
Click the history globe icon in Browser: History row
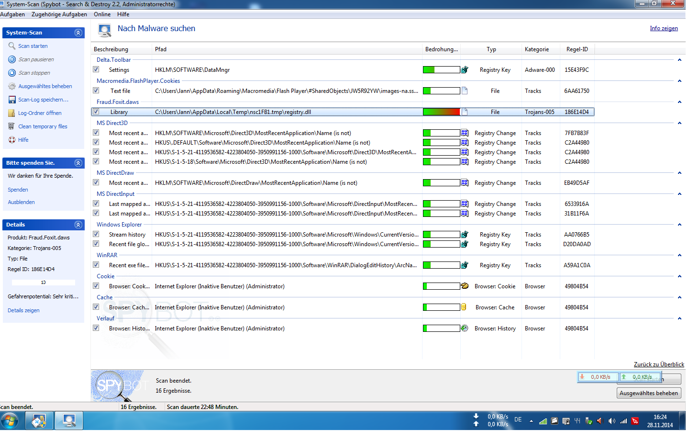[x=464, y=328]
